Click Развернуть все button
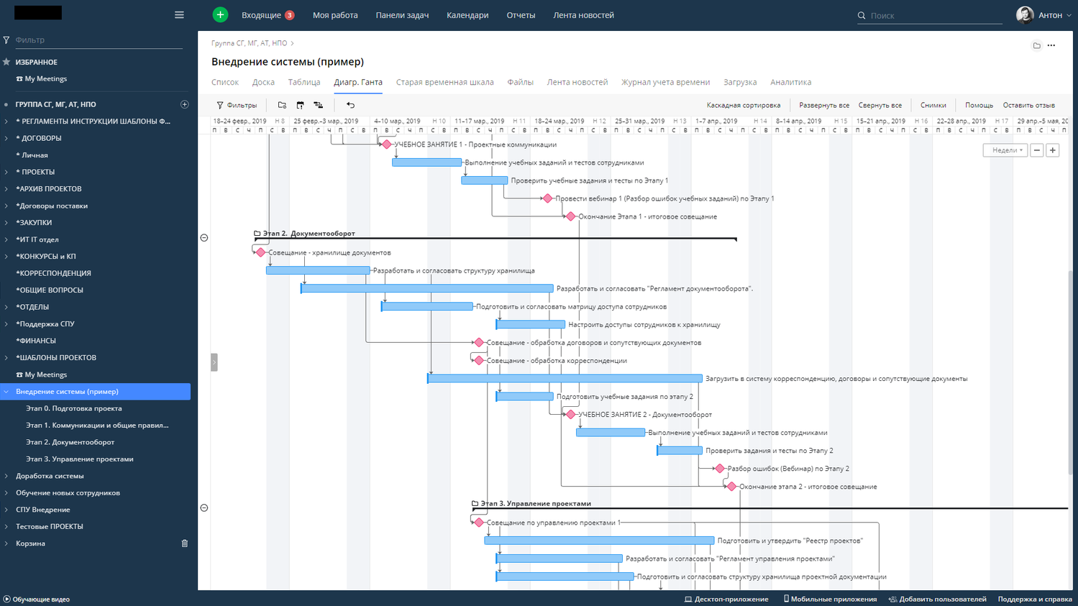 pyautogui.click(x=823, y=105)
